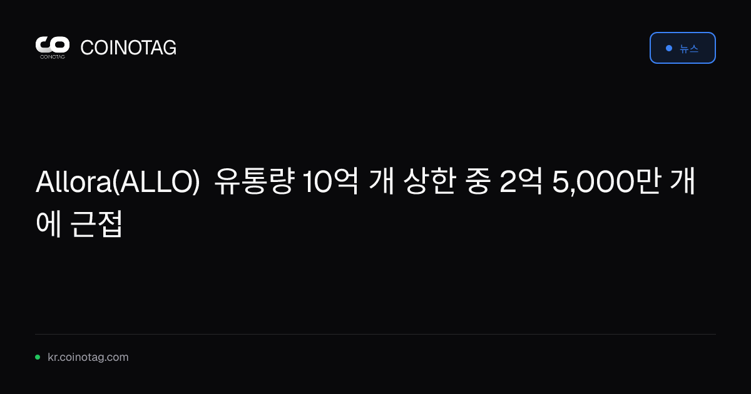Click the green status dot beside kr.coinotag.com
751x394 pixels.
click(38, 357)
